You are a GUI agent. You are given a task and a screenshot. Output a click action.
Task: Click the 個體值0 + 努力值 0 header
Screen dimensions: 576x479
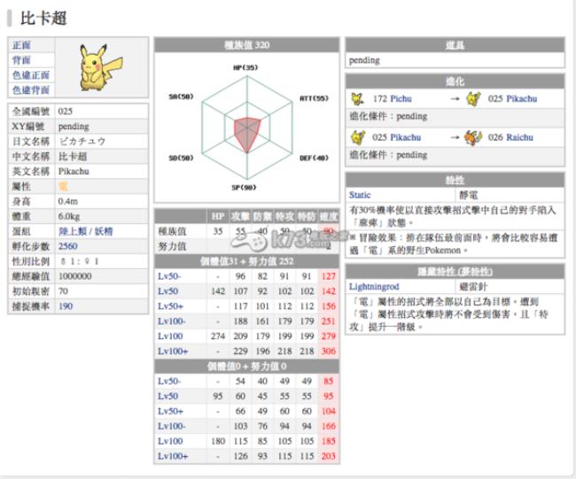(x=247, y=367)
